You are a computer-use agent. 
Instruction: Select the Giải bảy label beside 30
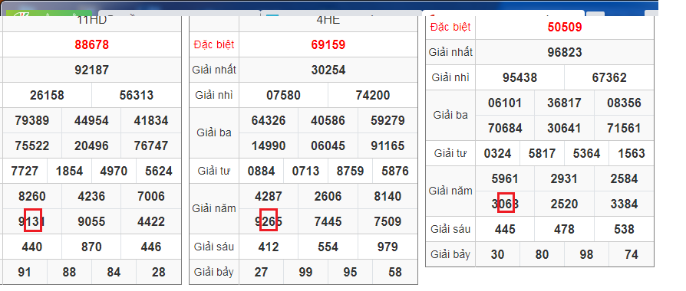[x=450, y=255]
